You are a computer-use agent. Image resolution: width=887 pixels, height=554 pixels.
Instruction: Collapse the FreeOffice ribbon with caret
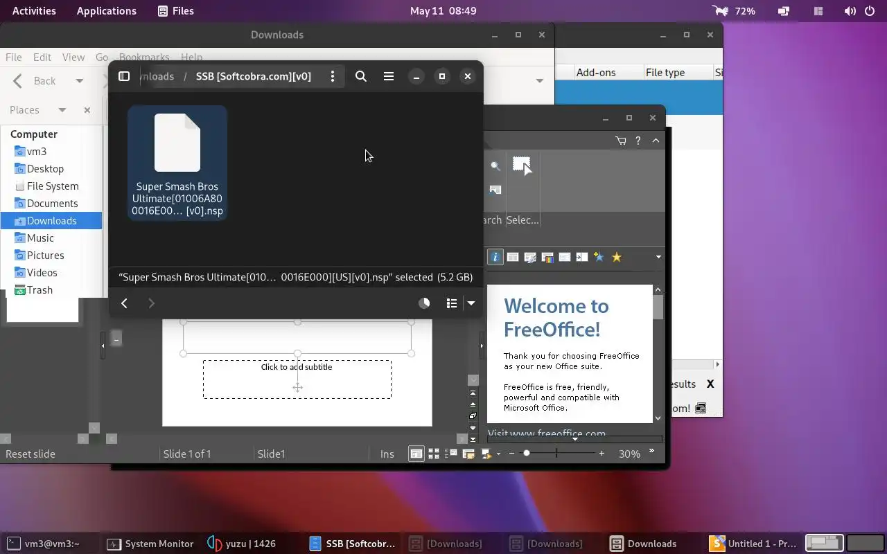(656, 141)
